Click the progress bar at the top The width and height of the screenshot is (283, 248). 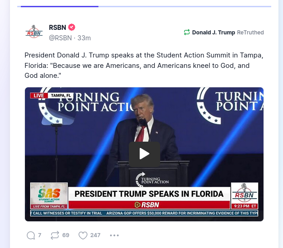point(144,6)
